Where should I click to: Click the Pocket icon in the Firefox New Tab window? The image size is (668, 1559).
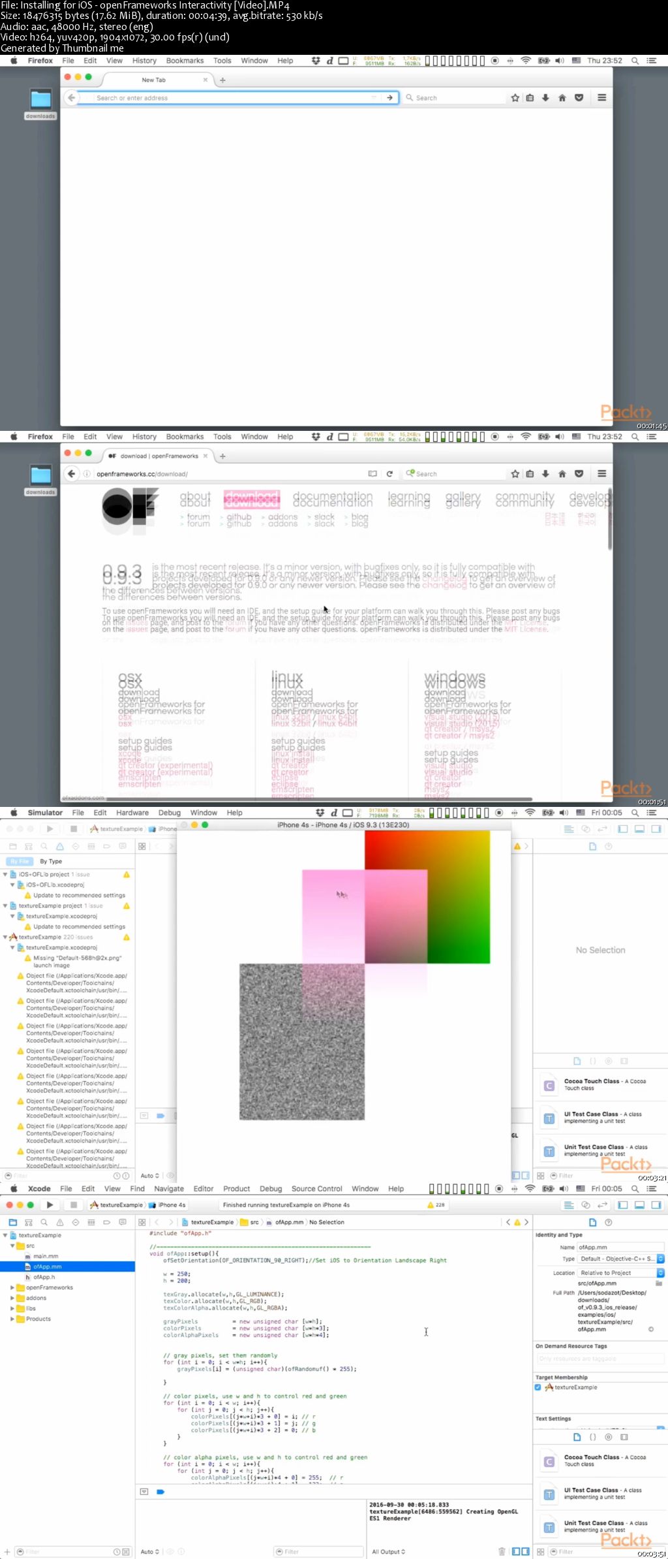(x=579, y=98)
